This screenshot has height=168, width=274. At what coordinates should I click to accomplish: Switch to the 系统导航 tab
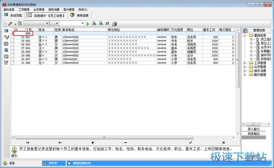click(13, 15)
